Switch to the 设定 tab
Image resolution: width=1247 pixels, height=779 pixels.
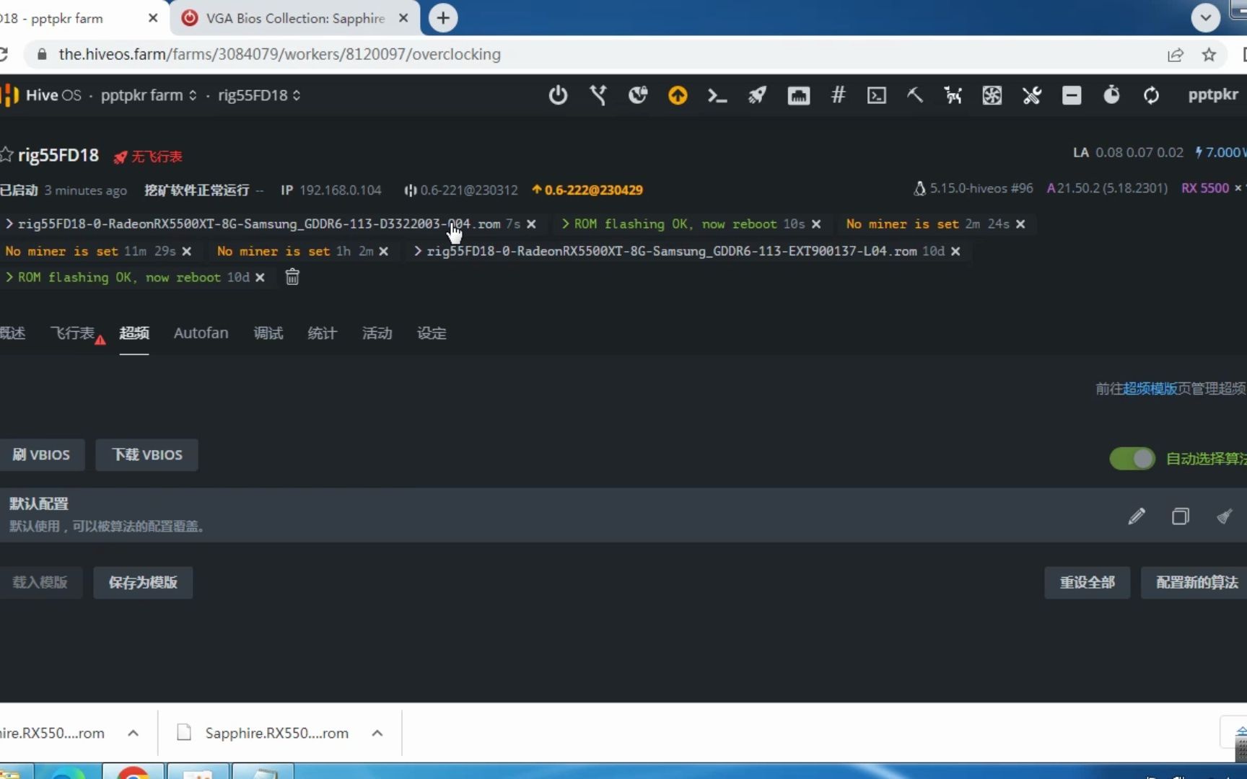tap(432, 333)
